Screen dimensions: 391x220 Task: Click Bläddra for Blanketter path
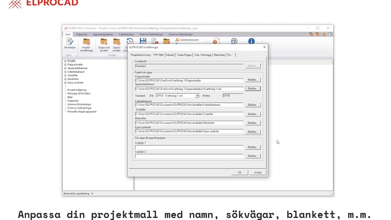[x=253, y=123]
